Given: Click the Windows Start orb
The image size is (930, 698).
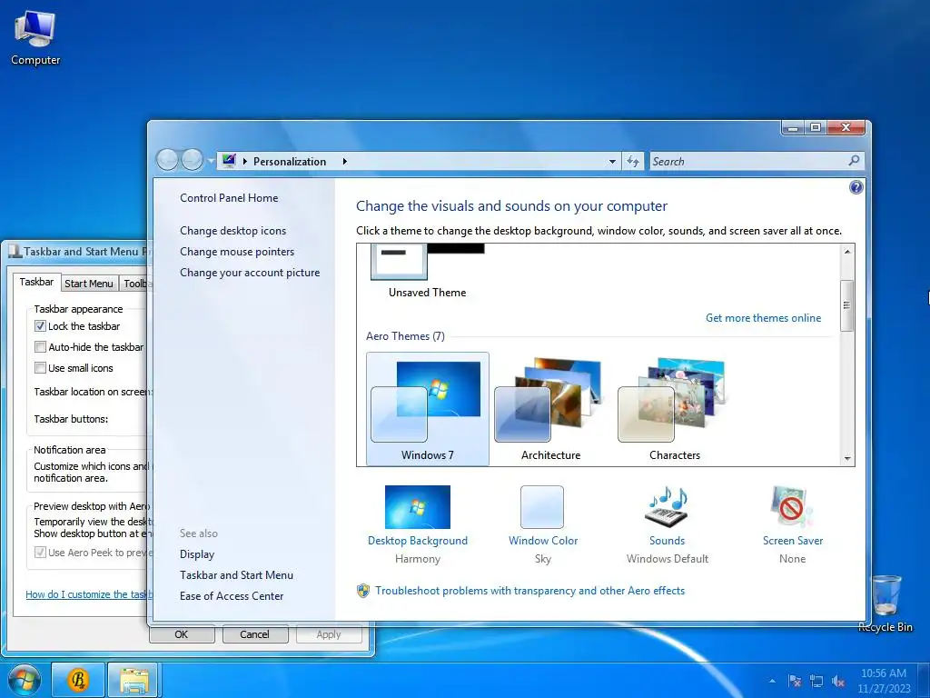Looking at the screenshot, I should tap(25, 680).
